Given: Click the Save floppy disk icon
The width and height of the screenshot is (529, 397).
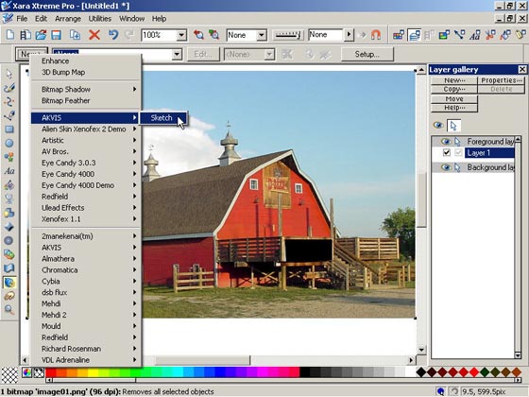Looking at the screenshot, I should pyautogui.click(x=57, y=35).
